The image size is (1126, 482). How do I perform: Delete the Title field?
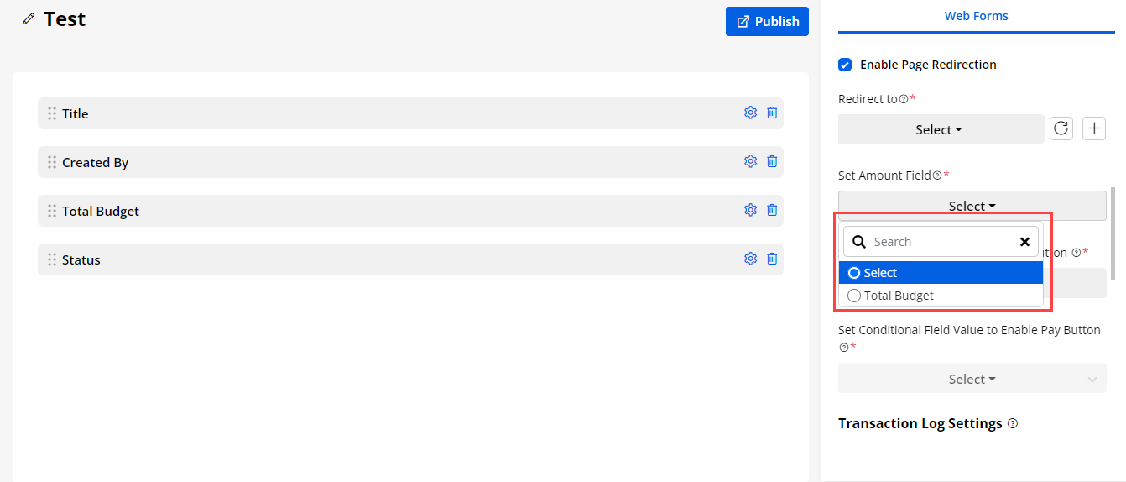pos(772,113)
